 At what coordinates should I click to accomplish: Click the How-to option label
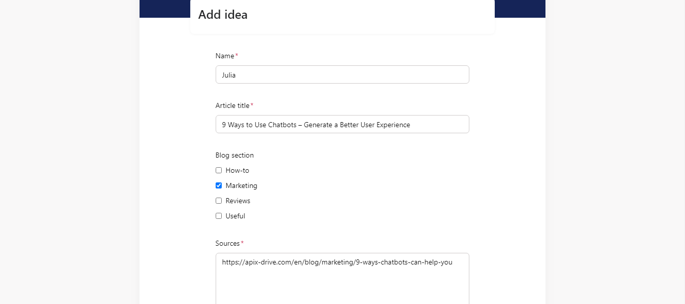pos(237,170)
